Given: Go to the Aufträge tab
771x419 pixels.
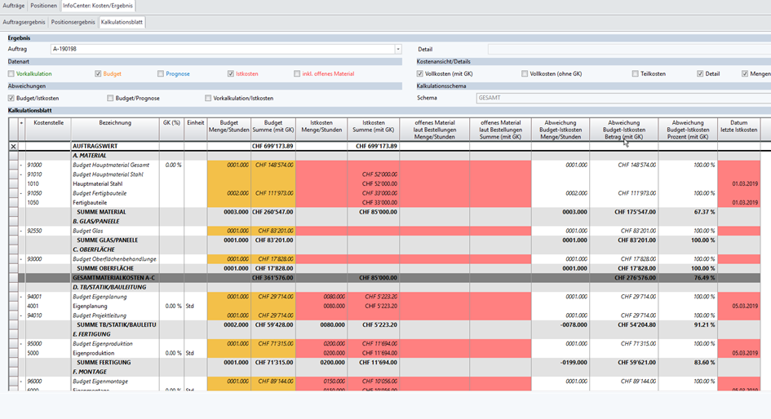Looking at the screenshot, I should [14, 6].
